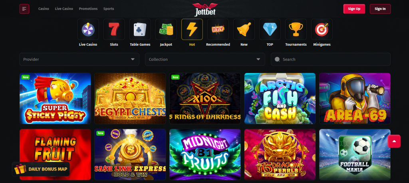Open the hamburger menu icon
409x183 pixels.
click(24, 9)
